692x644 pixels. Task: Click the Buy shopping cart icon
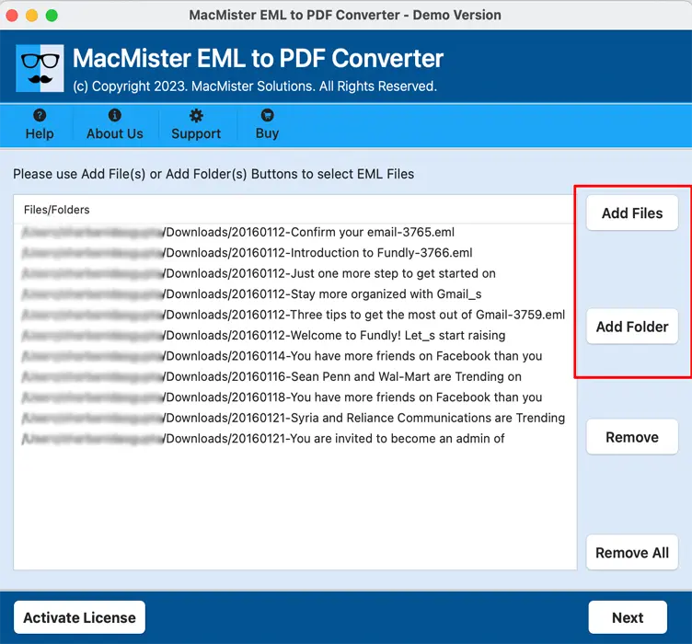(x=267, y=116)
